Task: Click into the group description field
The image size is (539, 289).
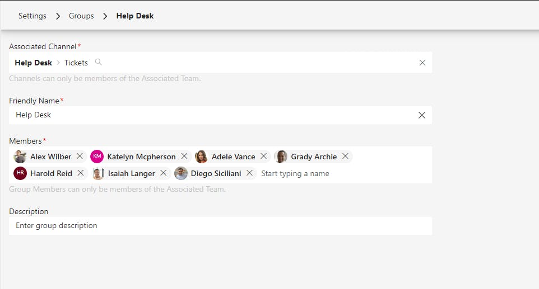Action: (219, 226)
